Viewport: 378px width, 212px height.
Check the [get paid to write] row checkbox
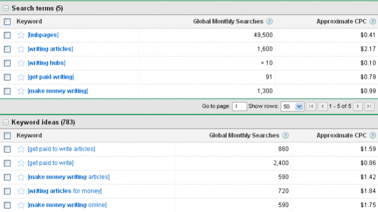coord(7,163)
